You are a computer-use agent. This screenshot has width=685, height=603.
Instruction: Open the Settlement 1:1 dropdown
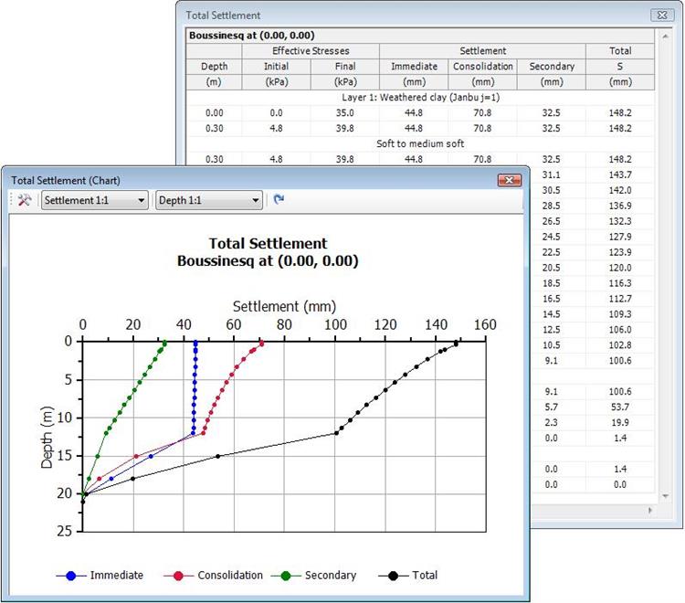(95, 200)
